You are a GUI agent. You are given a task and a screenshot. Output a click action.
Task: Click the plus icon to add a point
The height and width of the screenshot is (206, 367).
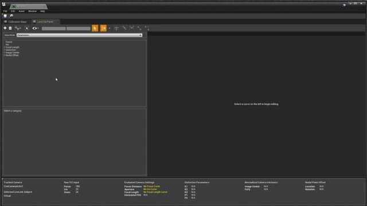(x=5, y=28)
